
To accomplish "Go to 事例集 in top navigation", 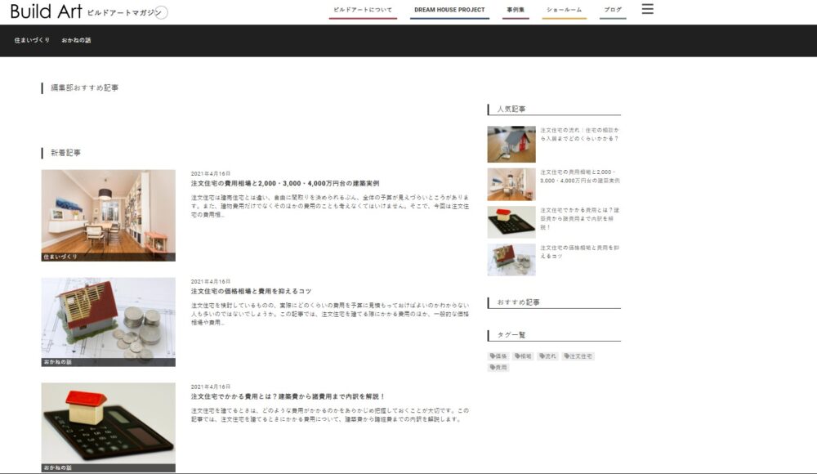I will (x=516, y=10).
